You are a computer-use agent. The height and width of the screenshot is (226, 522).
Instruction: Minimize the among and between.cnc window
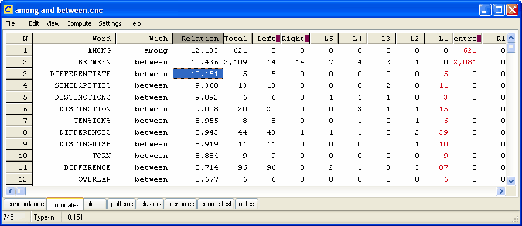tap(485, 11)
